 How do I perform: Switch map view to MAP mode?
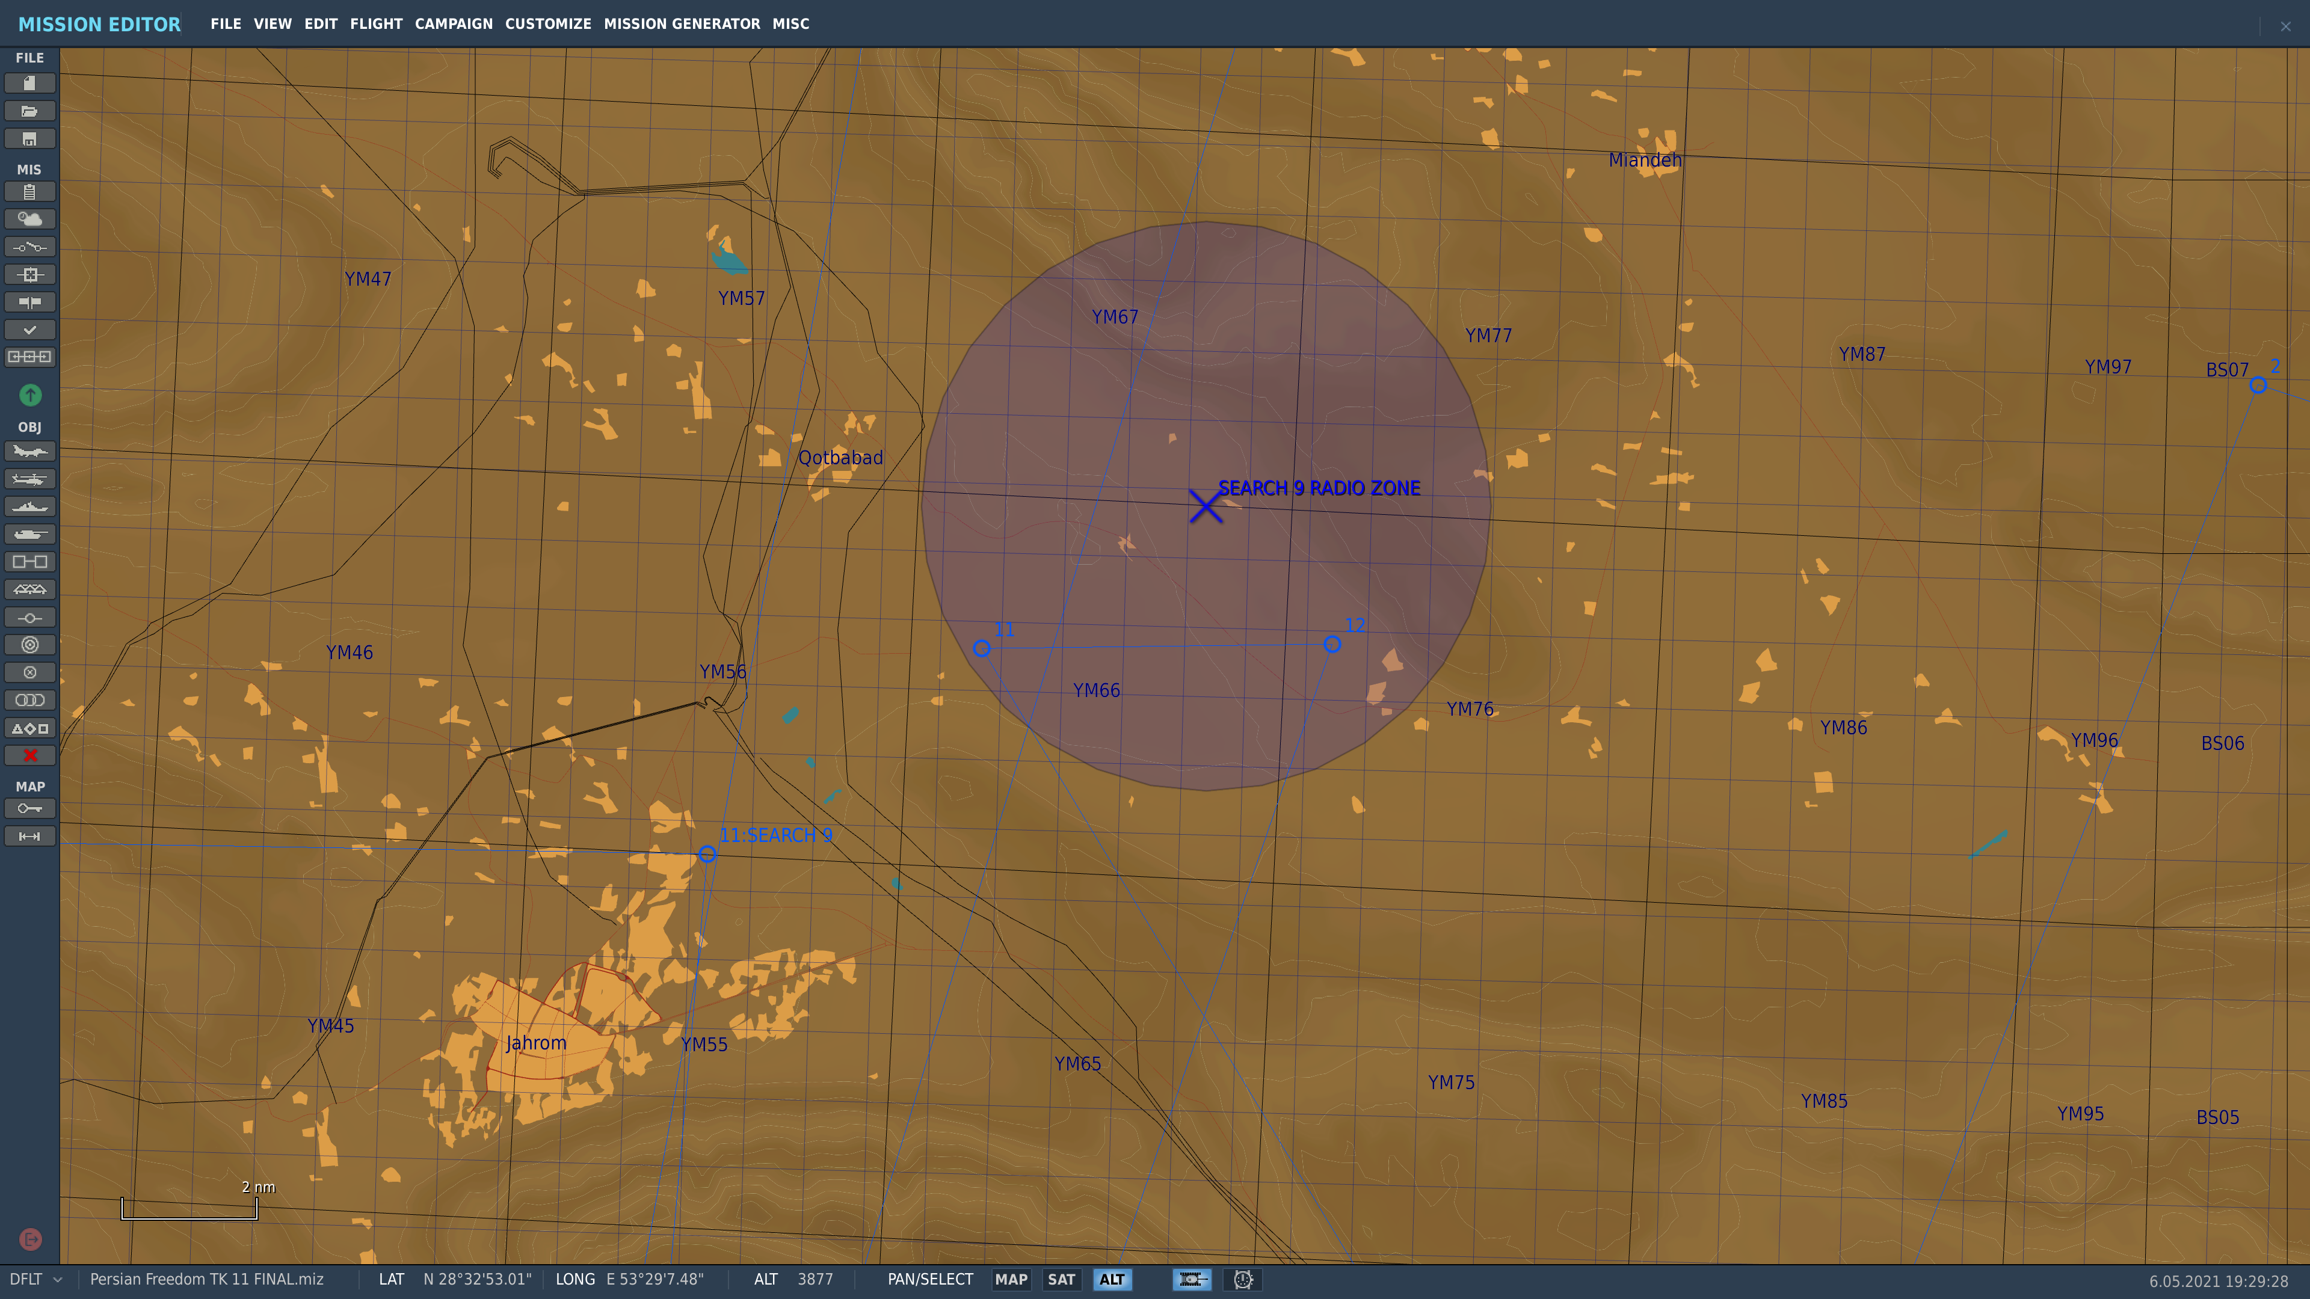click(x=1011, y=1279)
